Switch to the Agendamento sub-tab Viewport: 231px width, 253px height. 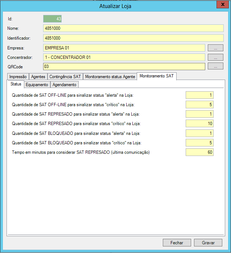pyautogui.click(x=65, y=85)
